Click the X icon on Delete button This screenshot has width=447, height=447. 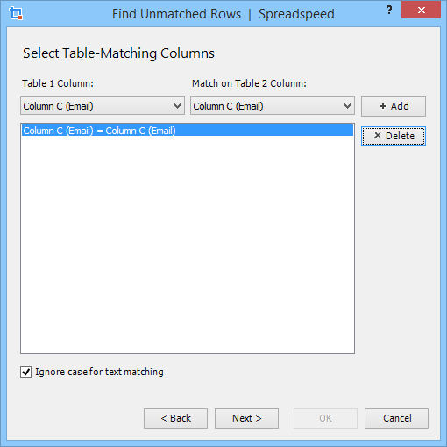[378, 136]
